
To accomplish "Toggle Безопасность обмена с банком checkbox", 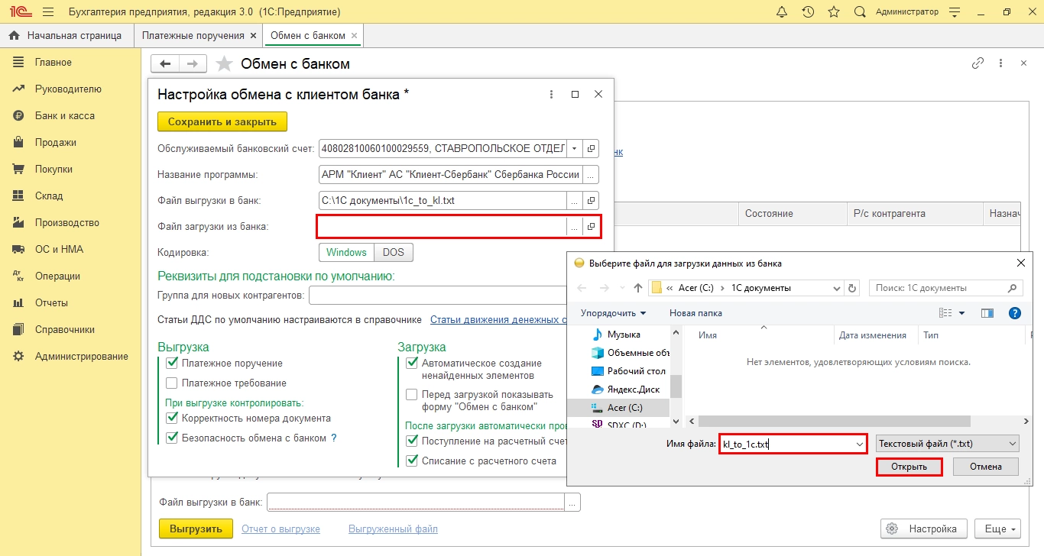I will 172,438.
